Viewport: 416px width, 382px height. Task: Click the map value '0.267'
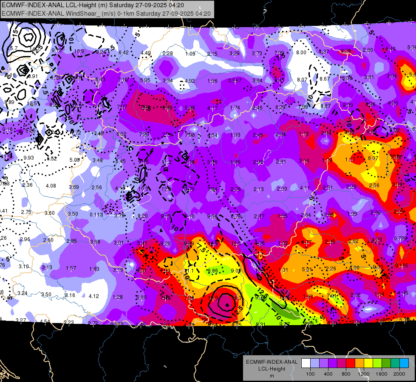point(235,81)
